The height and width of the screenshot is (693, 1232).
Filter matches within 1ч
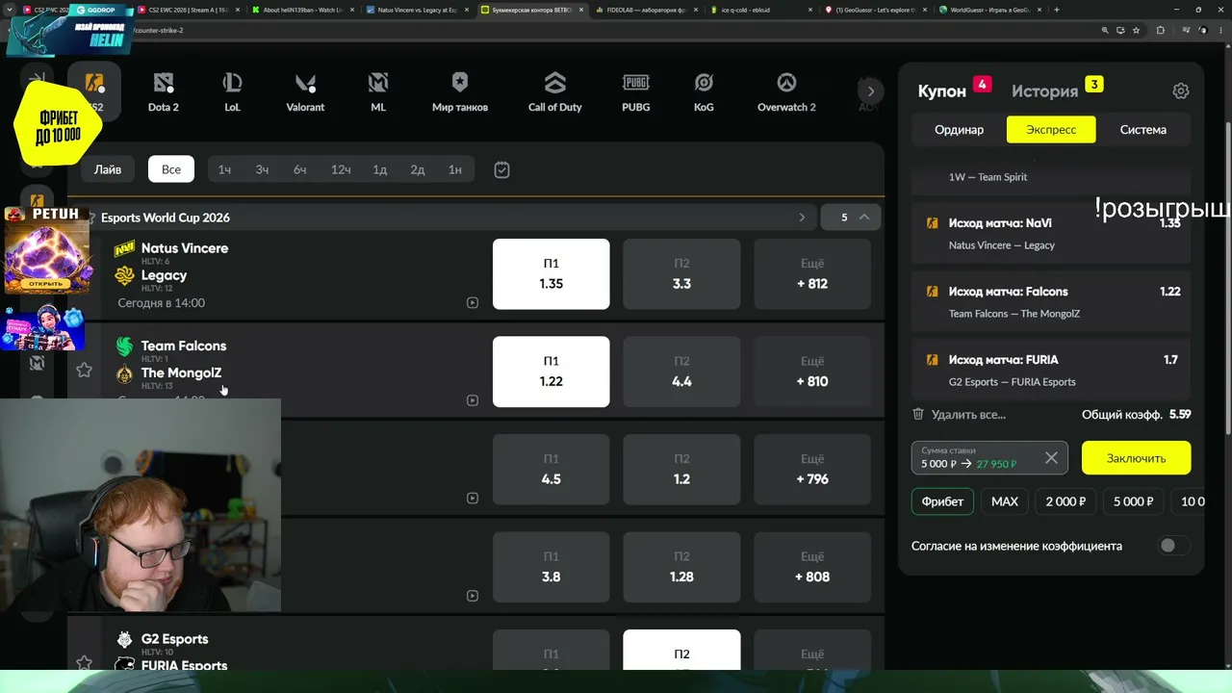[x=224, y=169]
